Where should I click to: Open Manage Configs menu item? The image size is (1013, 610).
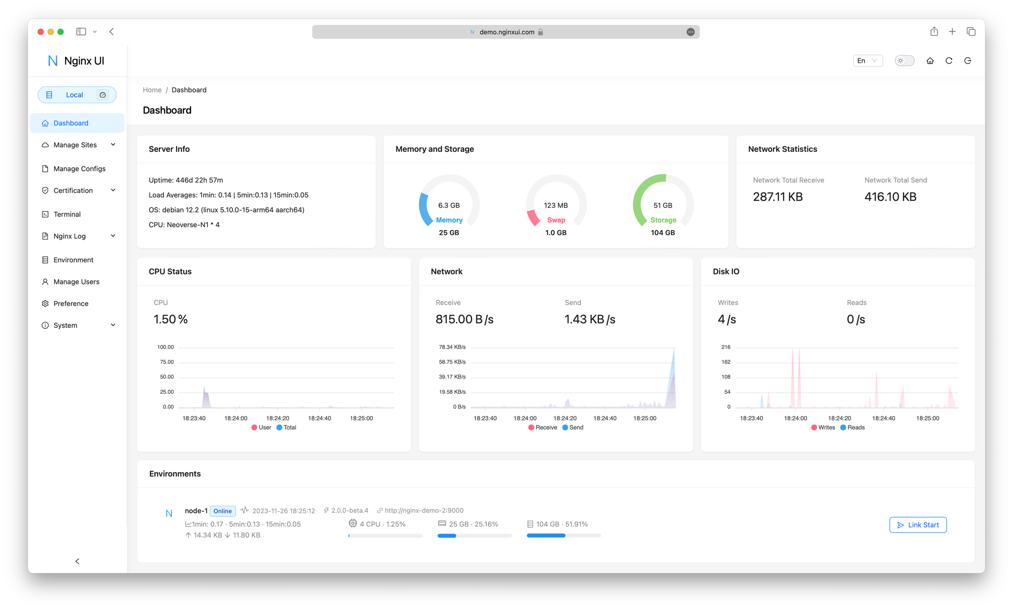[x=79, y=169]
